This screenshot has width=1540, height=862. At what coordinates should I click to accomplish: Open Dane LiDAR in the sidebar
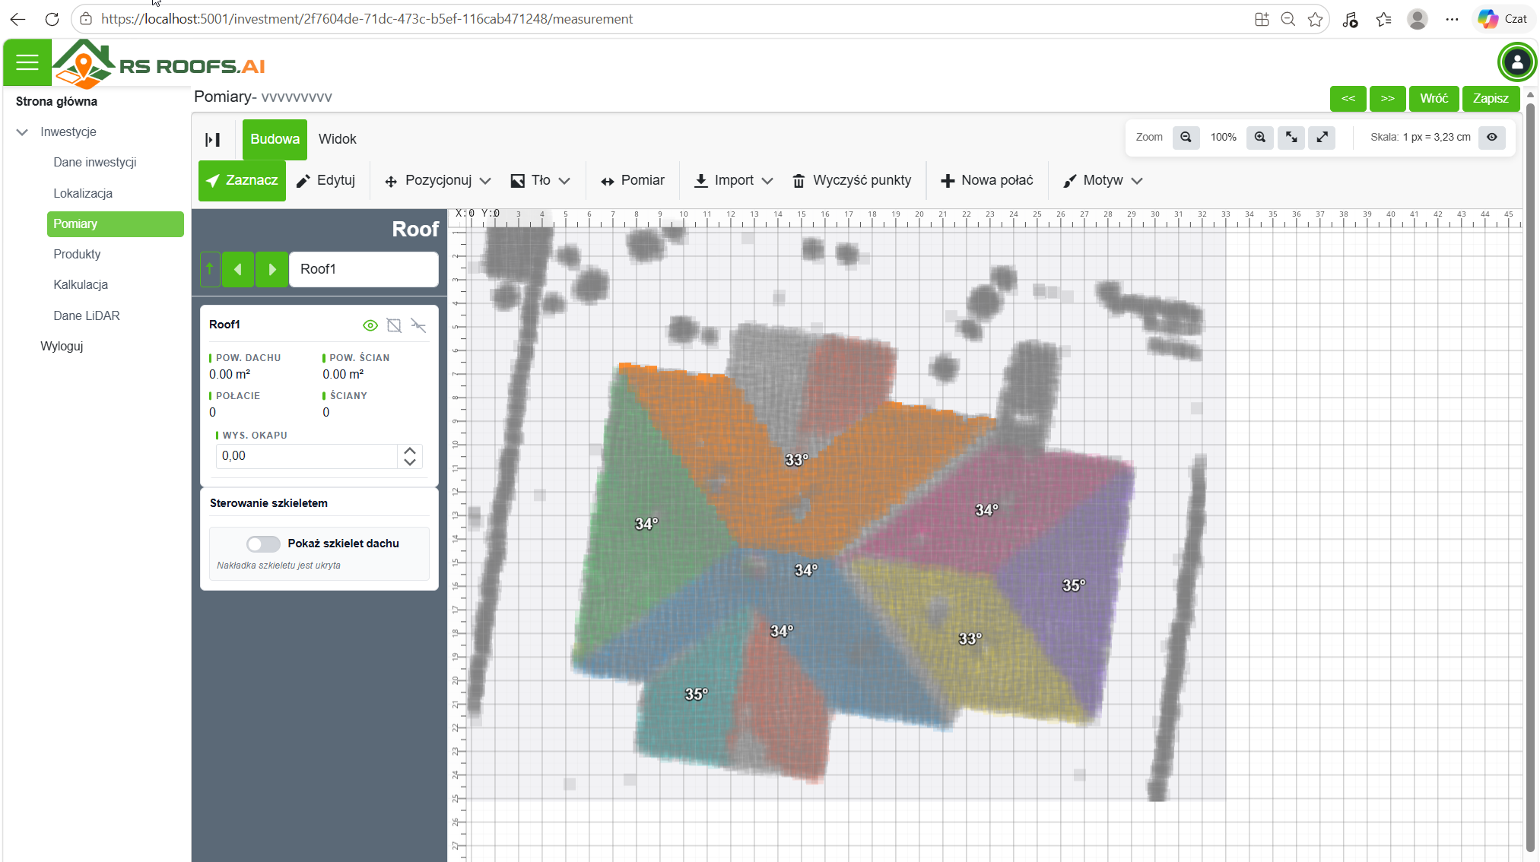tap(87, 316)
